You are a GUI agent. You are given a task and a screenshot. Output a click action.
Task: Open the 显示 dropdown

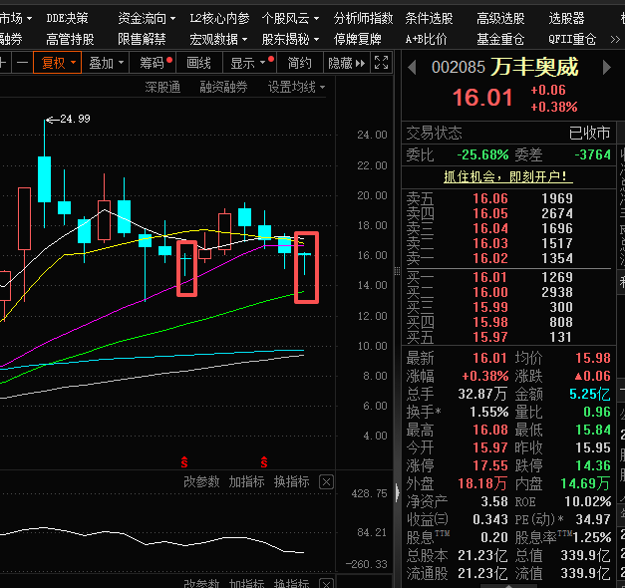251,63
